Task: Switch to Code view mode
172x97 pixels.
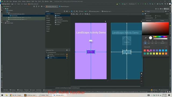Action: 157,9
